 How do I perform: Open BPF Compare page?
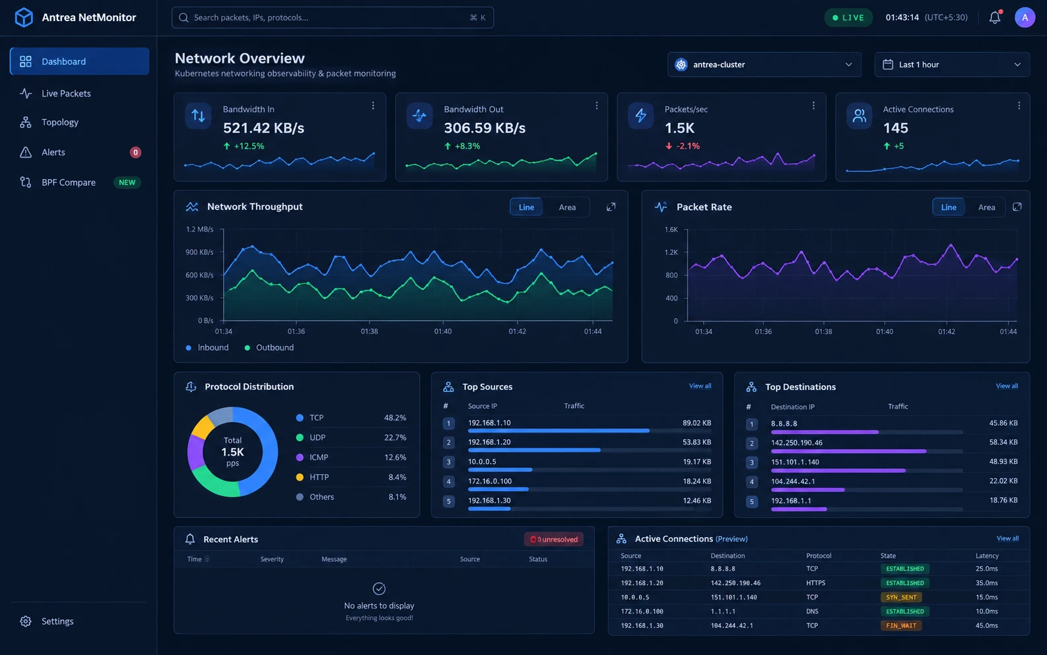click(79, 182)
